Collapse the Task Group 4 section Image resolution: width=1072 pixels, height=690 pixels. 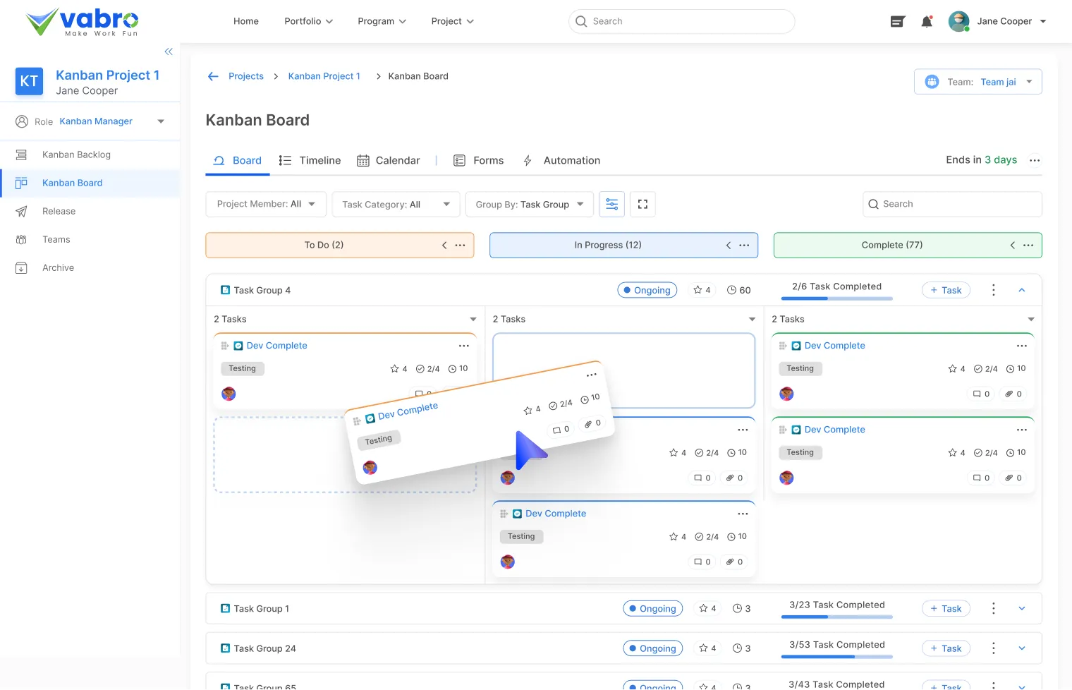tap(1021, 290)
